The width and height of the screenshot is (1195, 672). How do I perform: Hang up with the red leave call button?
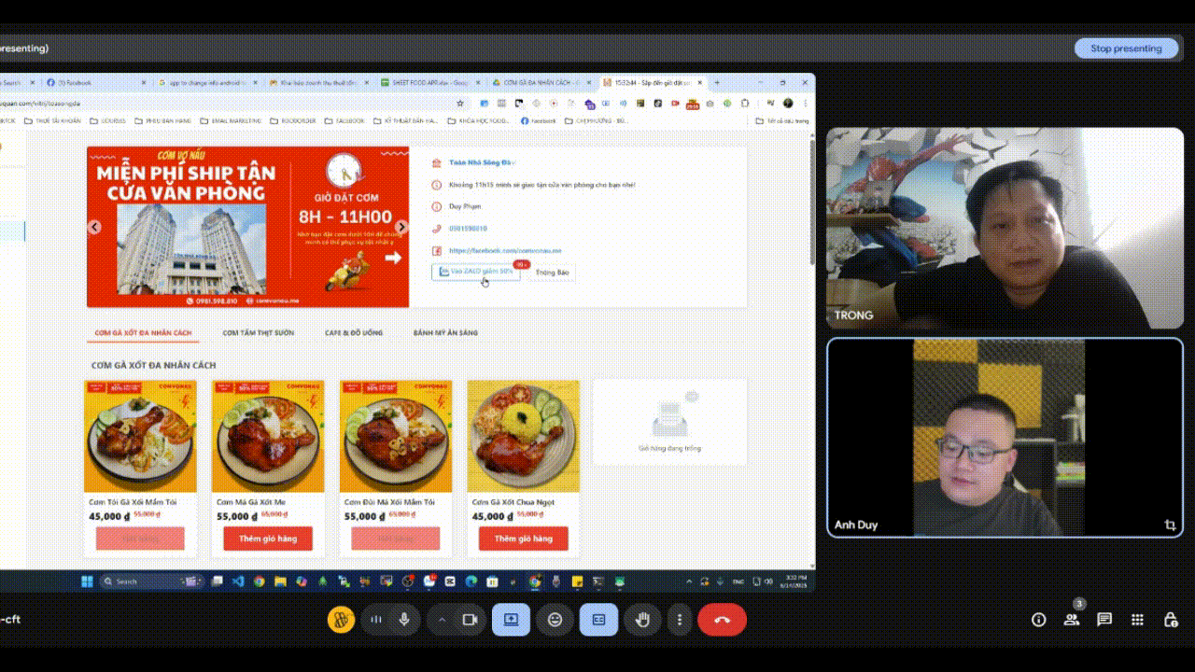[x=722, y=620]
